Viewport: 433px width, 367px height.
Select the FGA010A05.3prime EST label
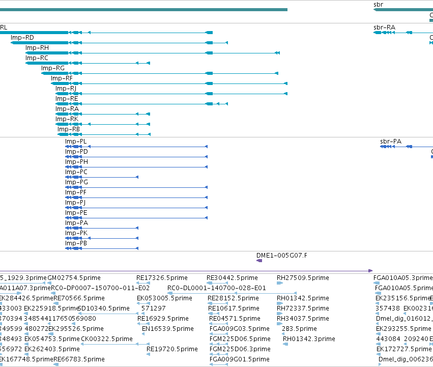tap(403, 278)
